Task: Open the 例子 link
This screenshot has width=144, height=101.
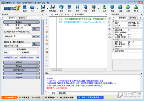Action: (x=37, y=58)
